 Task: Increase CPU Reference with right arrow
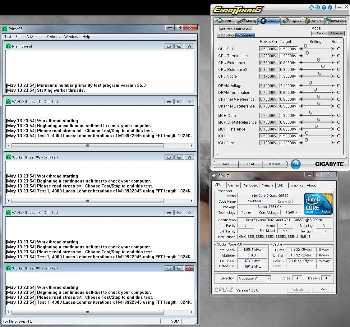(333, 63)
